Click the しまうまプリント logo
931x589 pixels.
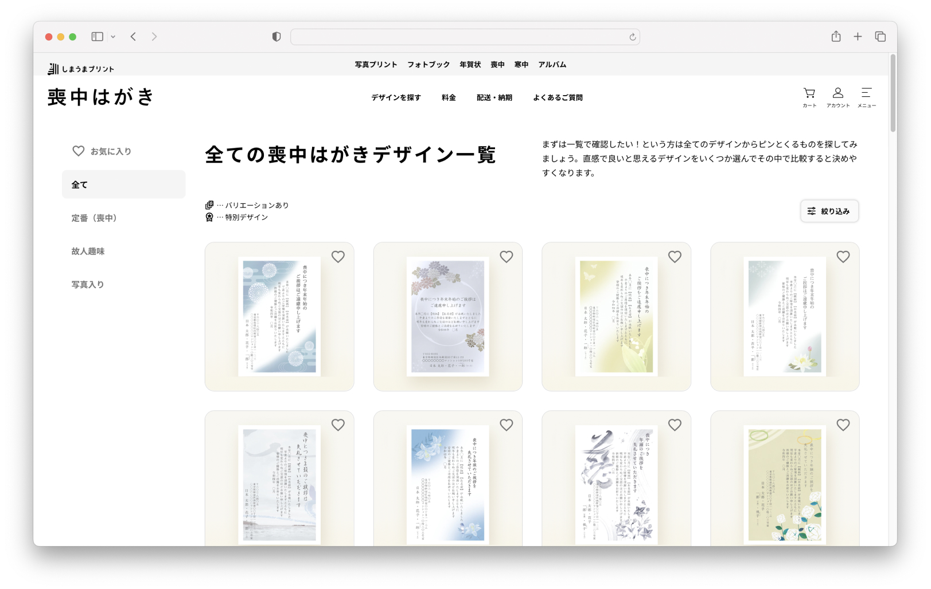[81, 69]
